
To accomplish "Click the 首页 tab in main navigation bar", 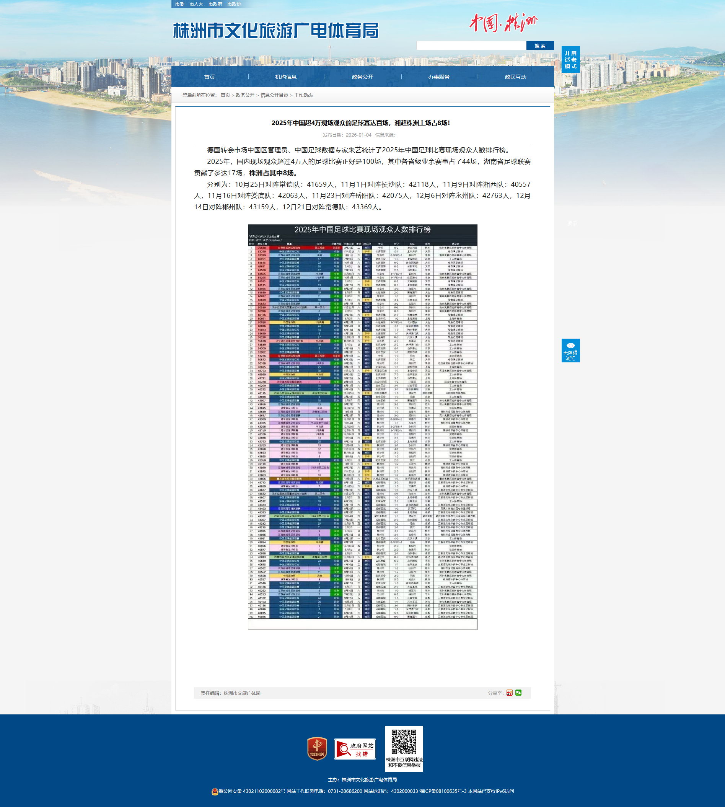I will point(210,77).
